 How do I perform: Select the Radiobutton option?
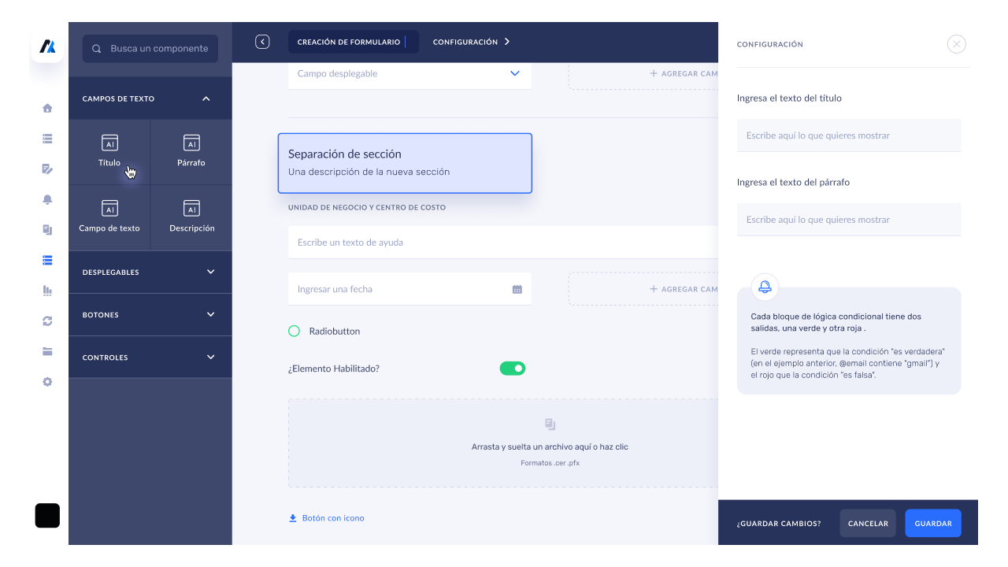coord(295,332)
